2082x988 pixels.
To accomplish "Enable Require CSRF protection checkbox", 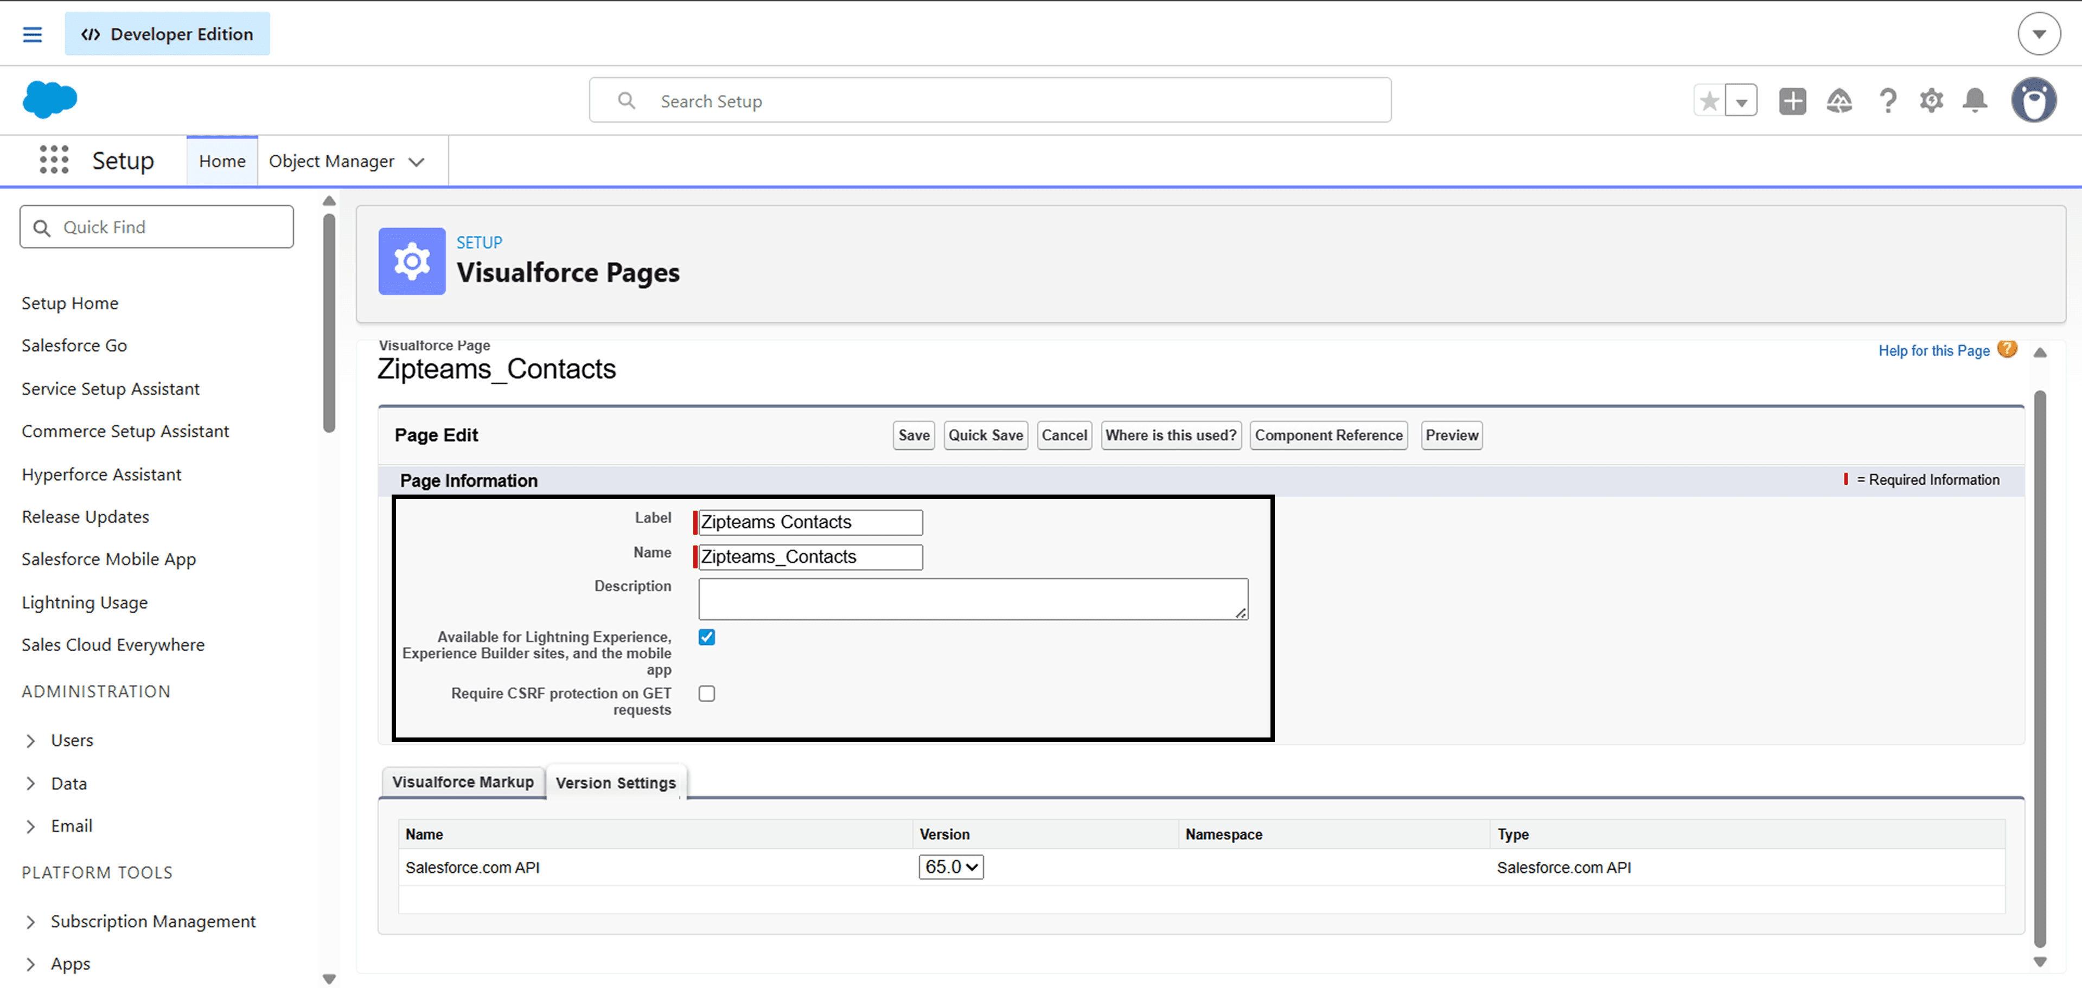I will (706, 693).
